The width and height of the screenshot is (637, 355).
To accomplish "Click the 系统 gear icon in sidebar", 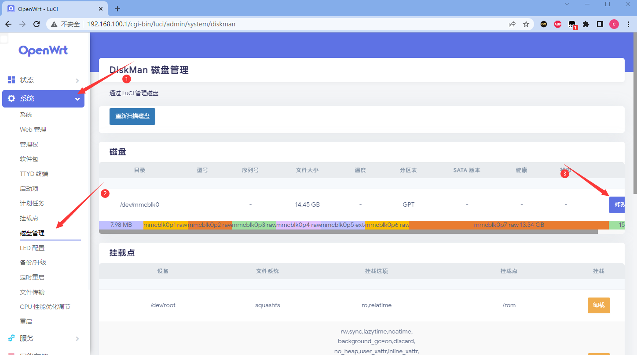I will click(11, 98).
